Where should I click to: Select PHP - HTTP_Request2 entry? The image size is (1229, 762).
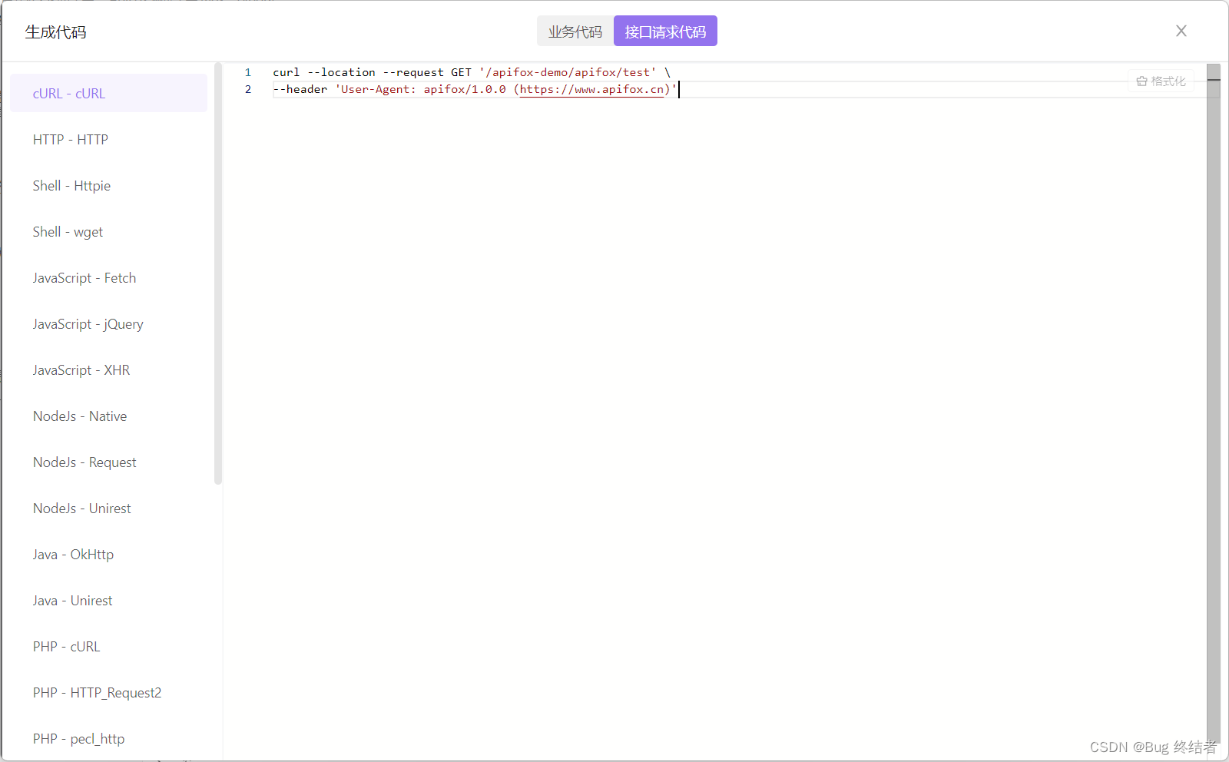pos(108,692)
